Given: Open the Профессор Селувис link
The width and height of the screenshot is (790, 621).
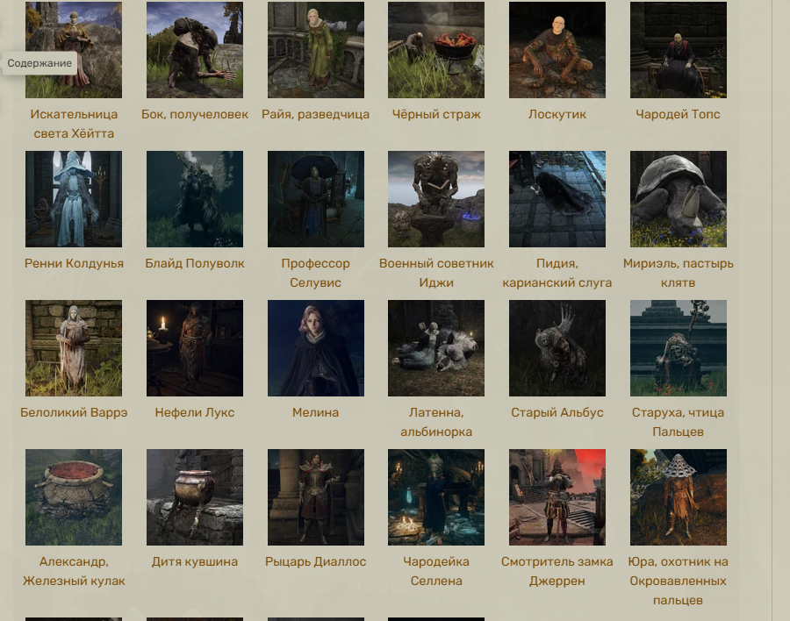Looking at the screenshot, I should [315, 273].
